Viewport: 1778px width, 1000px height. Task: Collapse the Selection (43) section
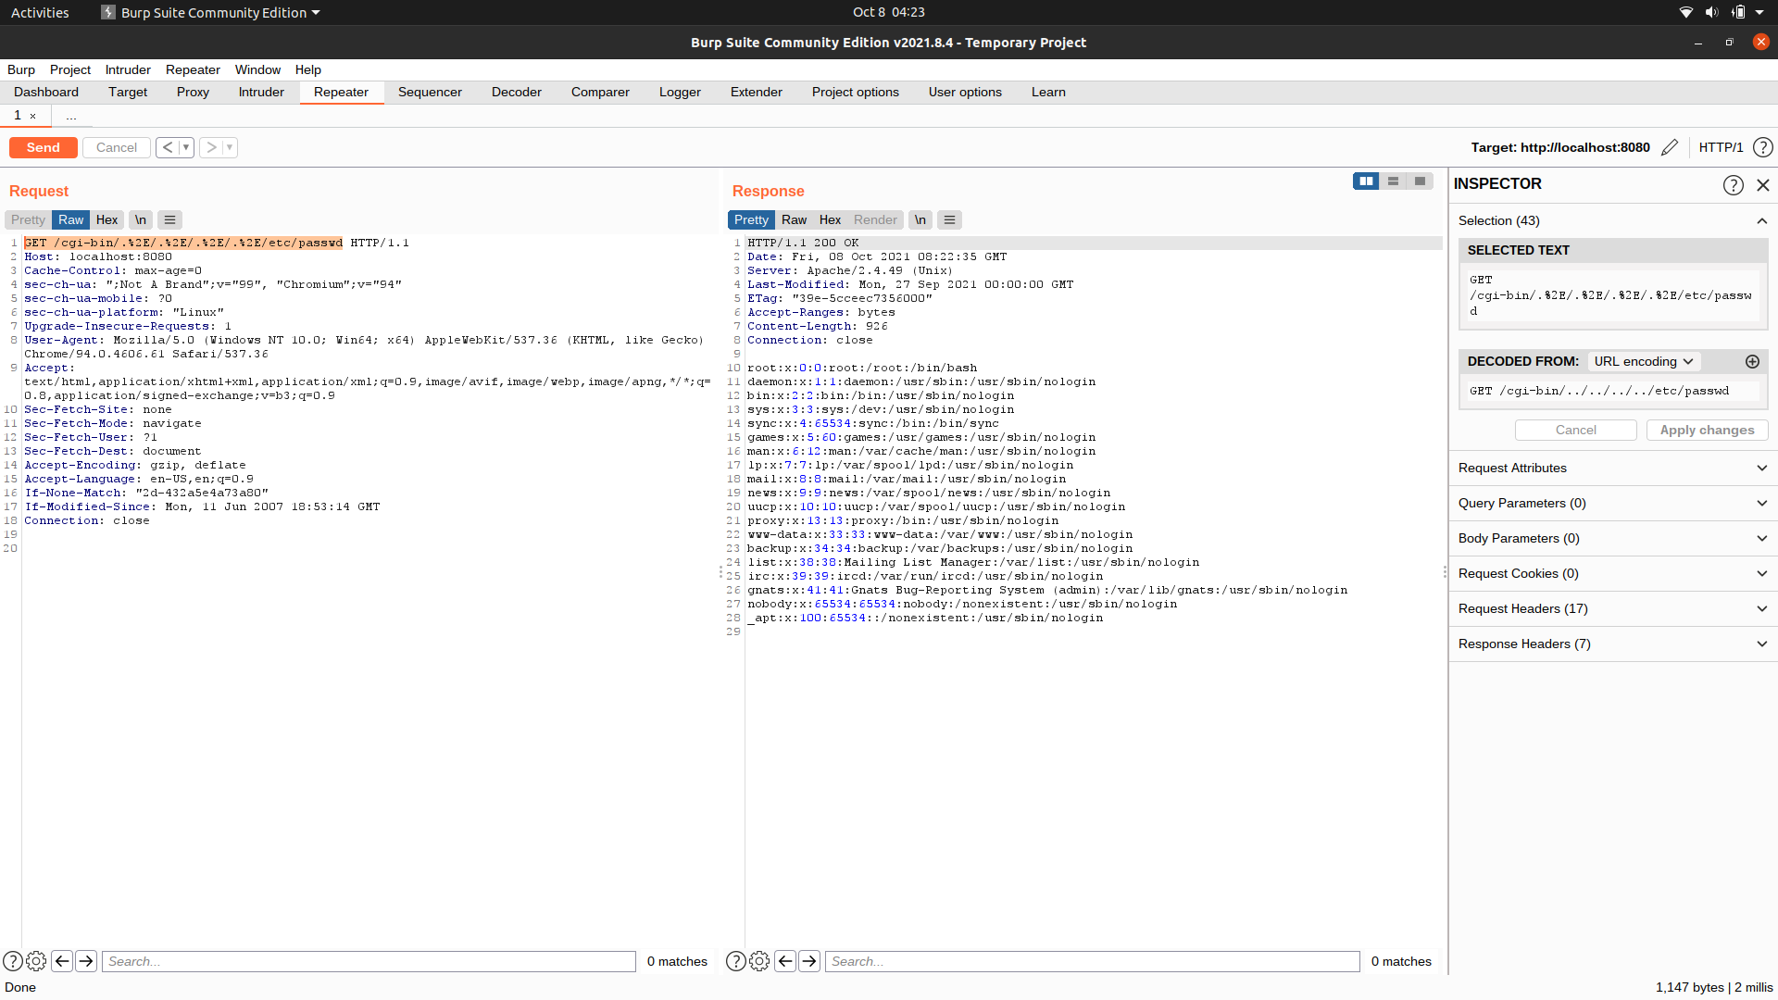point(1761,220)
